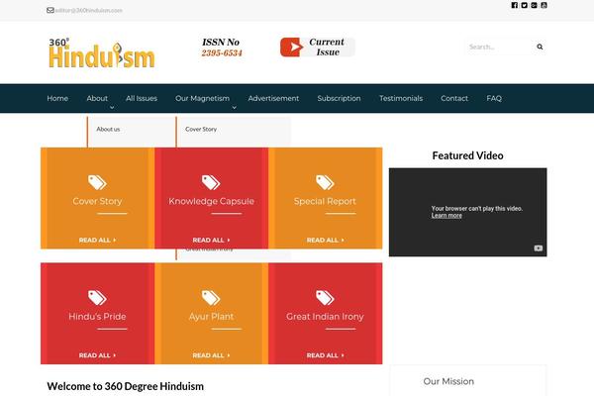This screenshot has height=396, width=594.
Task: Open the About menu item
Action: coord(97,98)
